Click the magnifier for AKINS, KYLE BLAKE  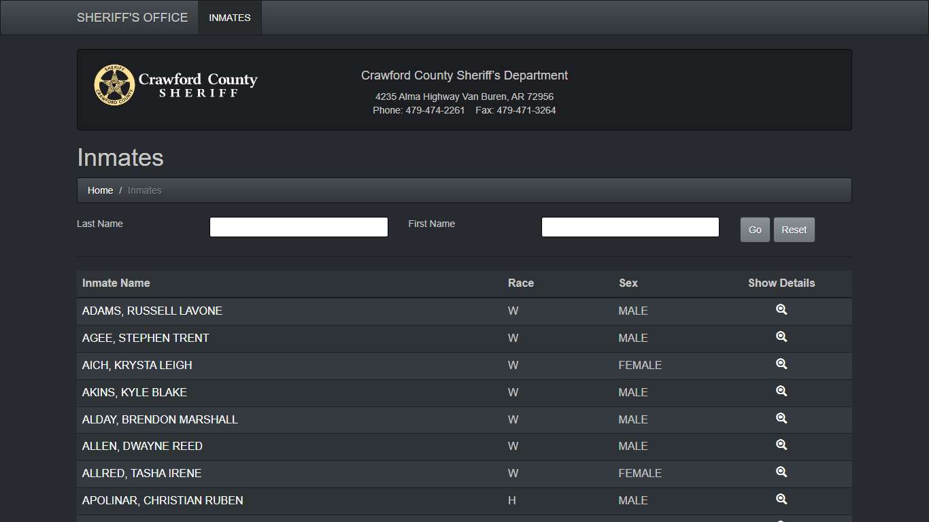(x=781, y=391)
